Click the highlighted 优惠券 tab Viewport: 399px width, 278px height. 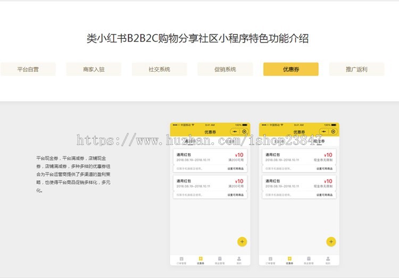pyautogui.click(x=291, y=69)
